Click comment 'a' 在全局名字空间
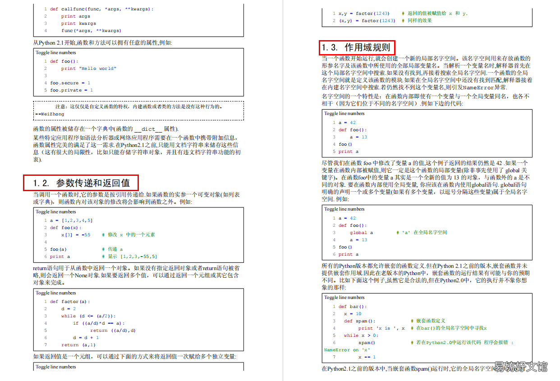The height and width of the screenshot is (381, 560). [422, 233]
